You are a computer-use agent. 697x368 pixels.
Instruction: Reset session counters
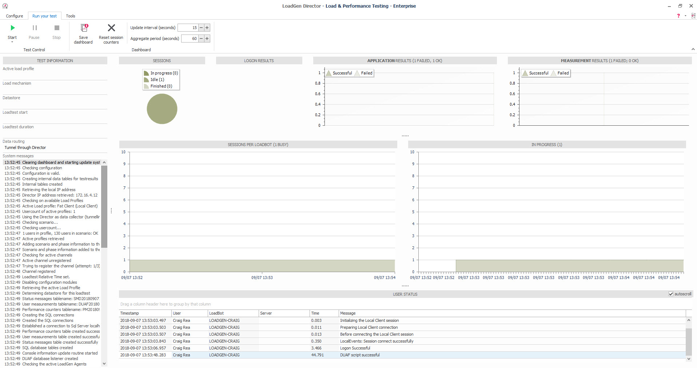(x=111, y=34)
